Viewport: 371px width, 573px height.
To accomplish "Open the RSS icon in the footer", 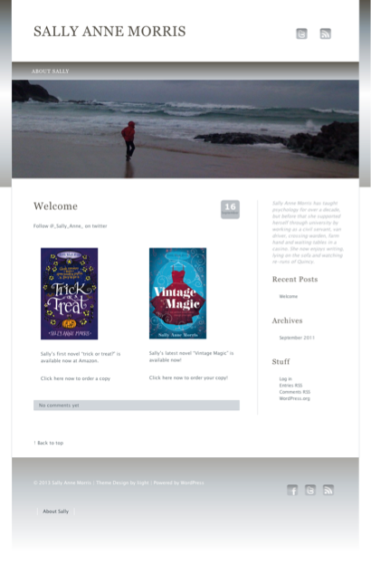I will point(328,490).
